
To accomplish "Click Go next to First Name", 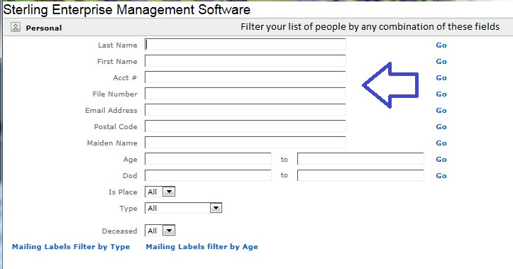I will (441, 62).
